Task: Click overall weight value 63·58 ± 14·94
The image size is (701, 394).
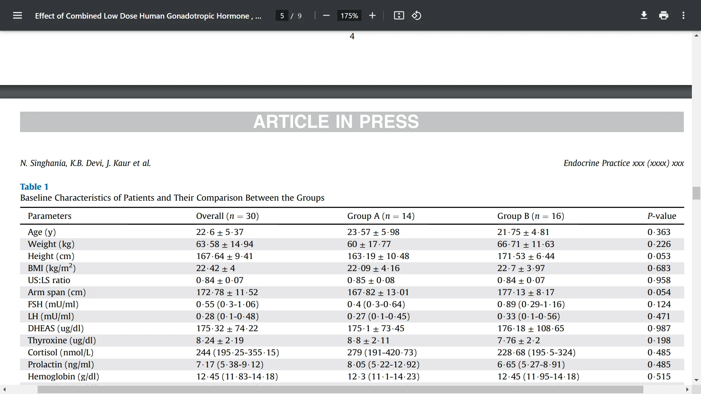Action: [225, 244]
